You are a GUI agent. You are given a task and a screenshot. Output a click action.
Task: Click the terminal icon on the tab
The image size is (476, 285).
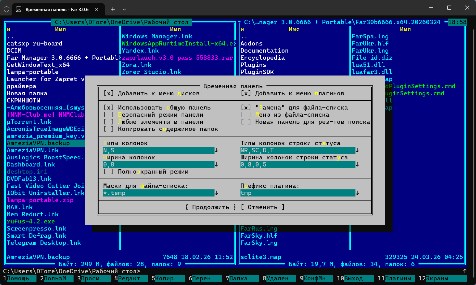tap(19, 9)
